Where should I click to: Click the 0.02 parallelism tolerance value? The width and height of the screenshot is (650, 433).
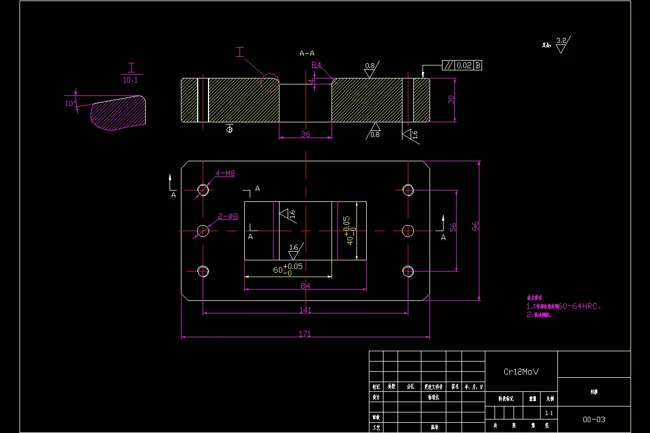coord(464,65)
